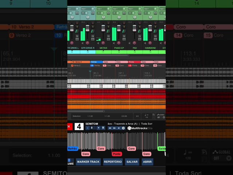233x175 pixels.
Task: Open FX chain for PAD track
Action: coord(140,36)
